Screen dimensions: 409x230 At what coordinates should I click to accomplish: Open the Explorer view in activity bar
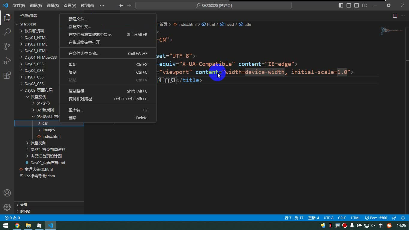(x=7, y=18)
